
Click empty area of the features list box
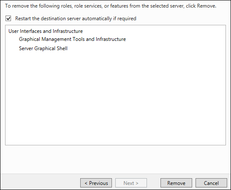116,97
